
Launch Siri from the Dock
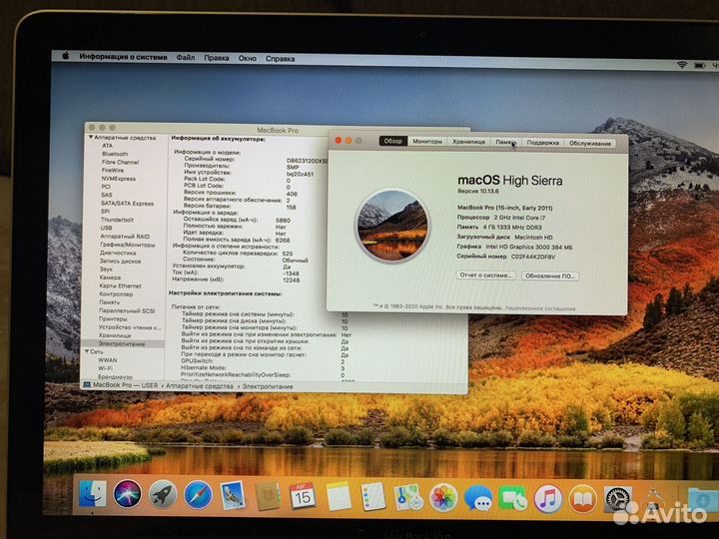point(128,494)
